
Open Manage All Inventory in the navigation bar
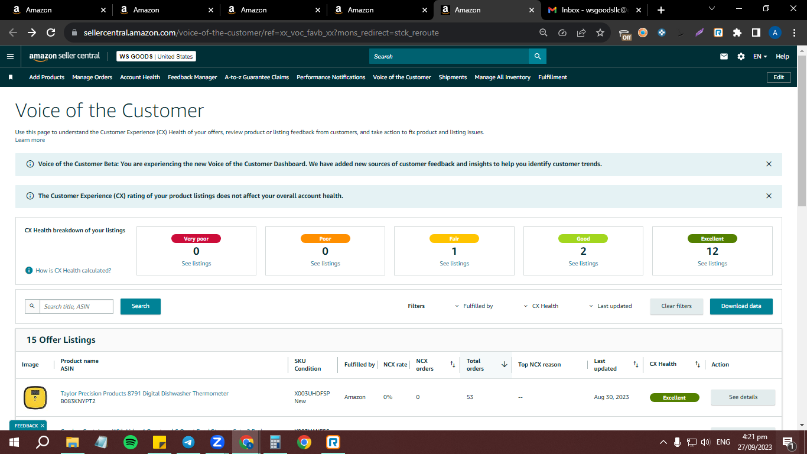click(x=503, y=77)
